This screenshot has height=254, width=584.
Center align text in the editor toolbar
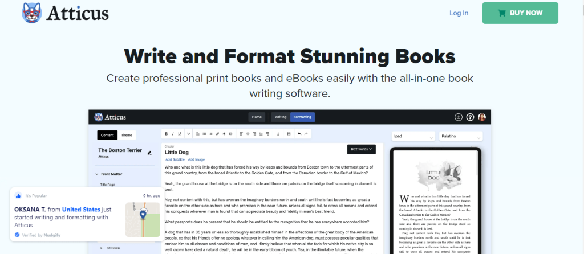(x=248, y=133)
